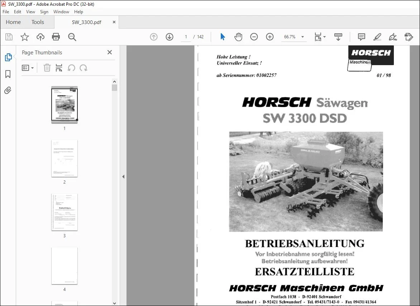The width and height of the screenshot is (420, 306).
Task: Click 'SW 3300 DSD' title text
Action: pyautogui.click(x=305, y=118)
